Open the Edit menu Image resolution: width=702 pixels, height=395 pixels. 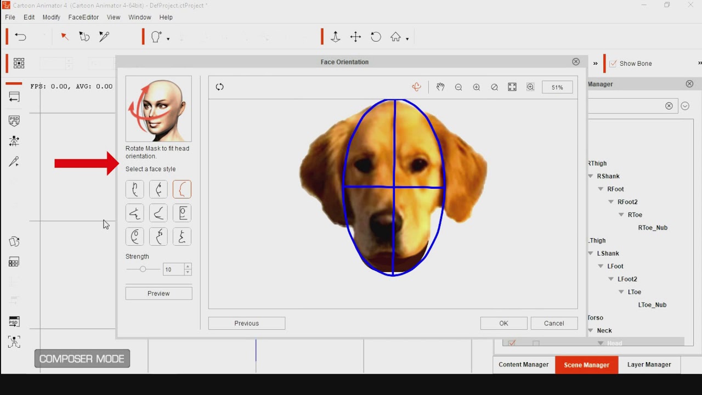pos(29,17)
